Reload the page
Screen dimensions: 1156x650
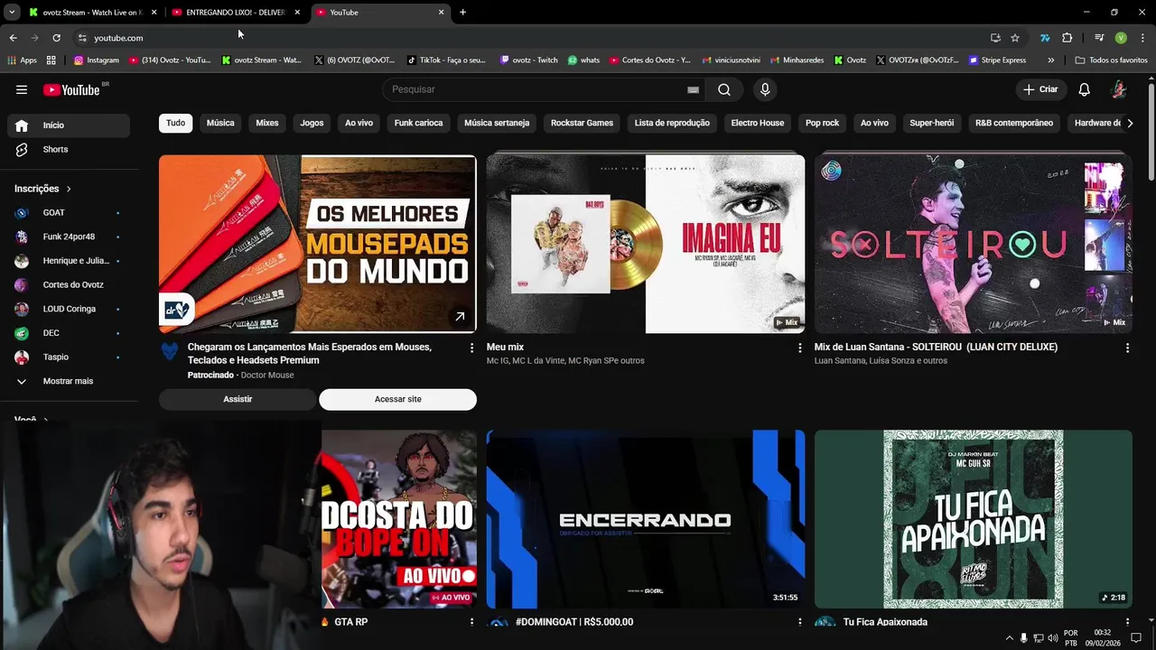[x=56, y=38]
